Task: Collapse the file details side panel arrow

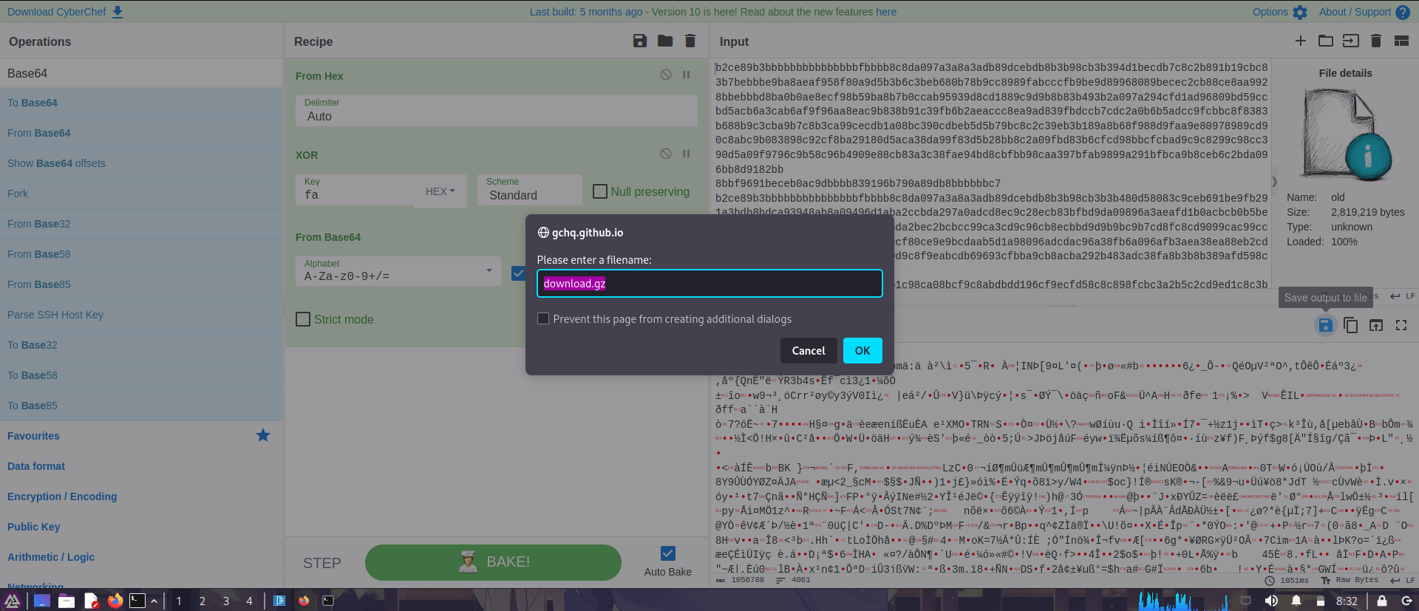Action: tap(1274, 181)
